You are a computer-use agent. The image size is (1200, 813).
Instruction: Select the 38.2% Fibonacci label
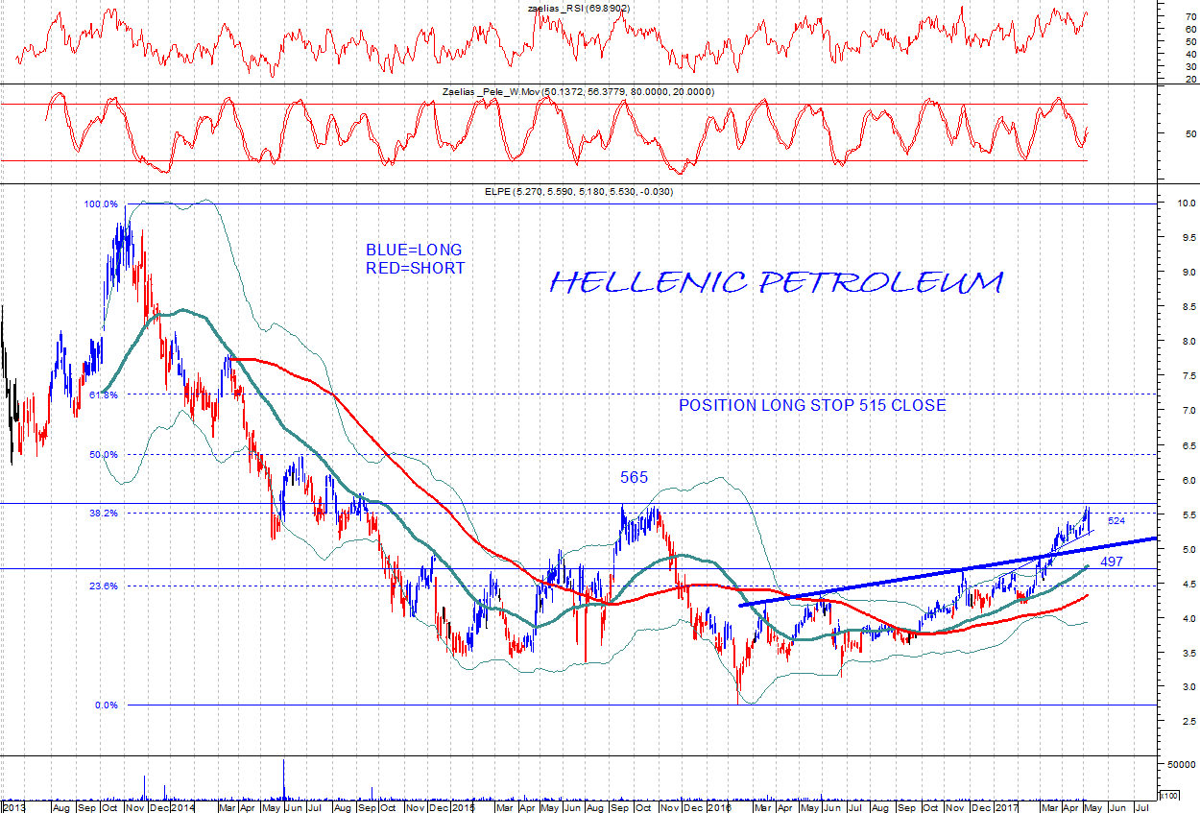point(104,513)
